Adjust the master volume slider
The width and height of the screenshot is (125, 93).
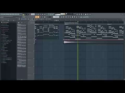(24, 17)
